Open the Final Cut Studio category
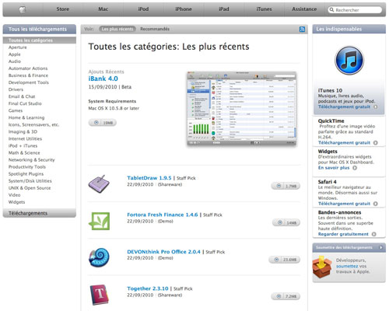Image resolution: width=389 pixels, height=311 pixels. [x=25, y=103]
